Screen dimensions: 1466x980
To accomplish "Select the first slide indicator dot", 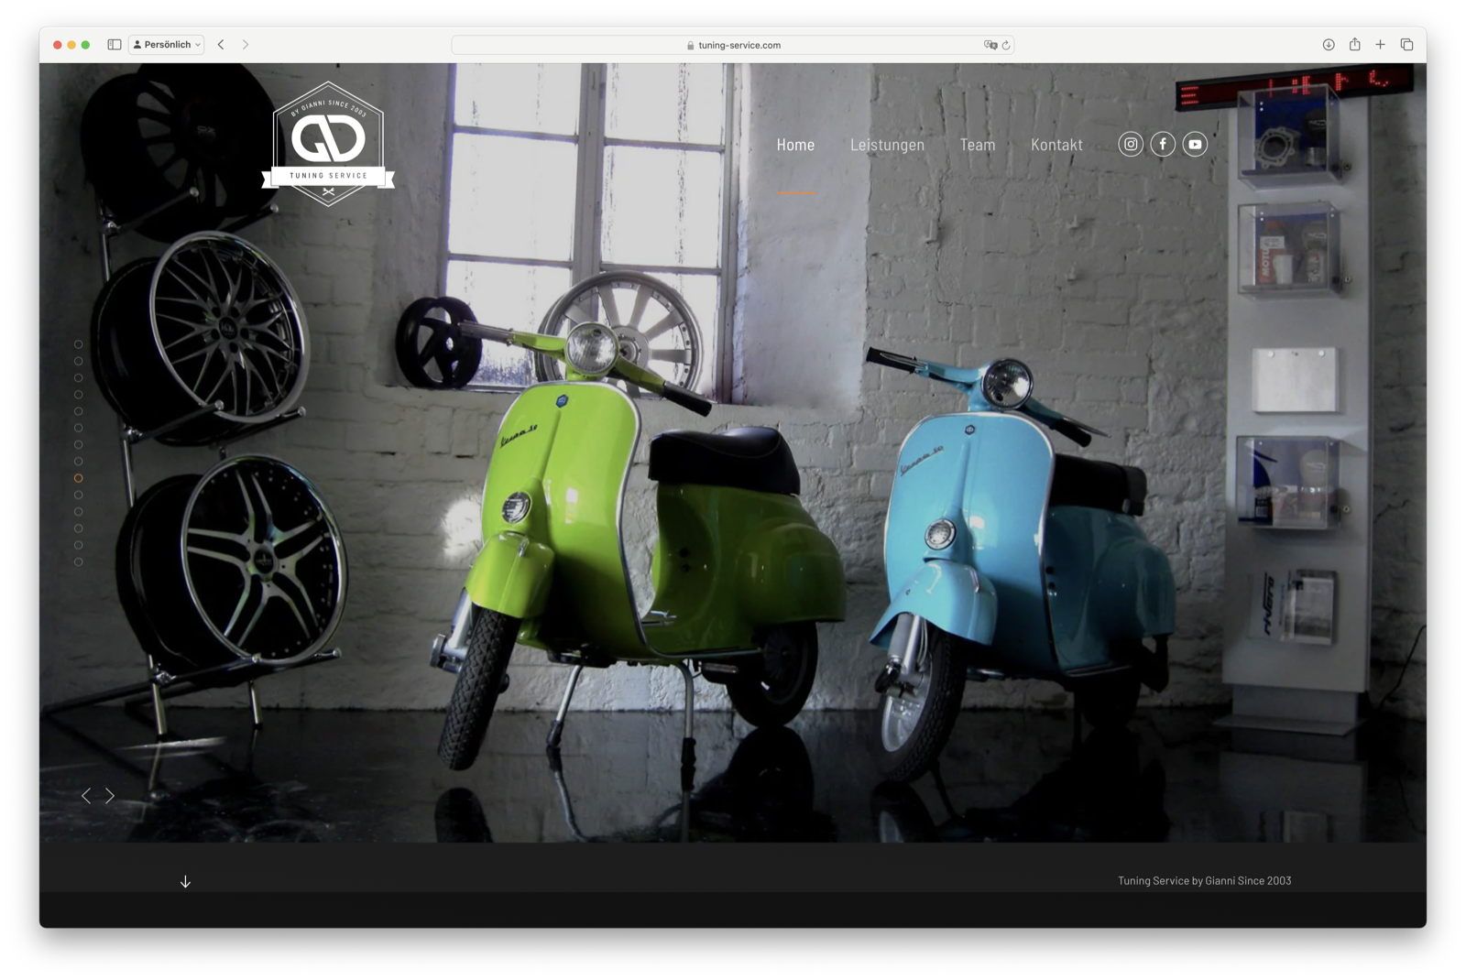I will coord(79,344).
